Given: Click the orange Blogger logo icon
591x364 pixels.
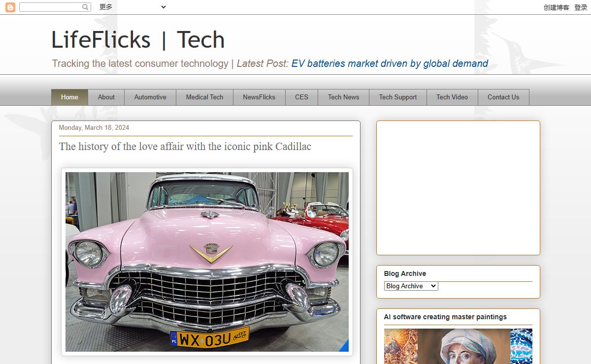Looking at the screenshot, I should coord(10,7).
